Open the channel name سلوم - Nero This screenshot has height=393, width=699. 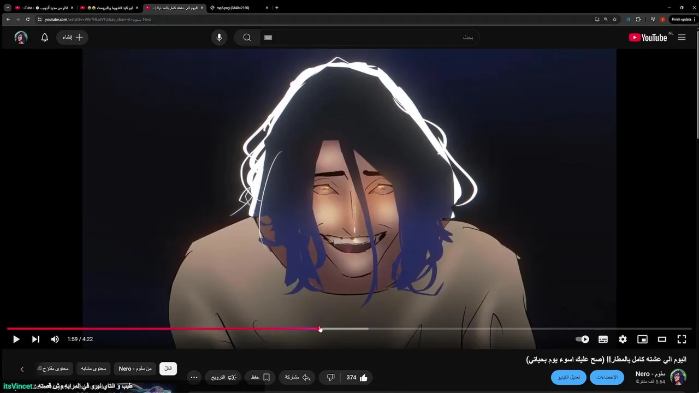point(650,374)
